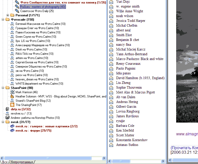Click the pen icon beside Советское Фото Daily
The width and height of the screenshot is (198, 164).
click(17, 11)
